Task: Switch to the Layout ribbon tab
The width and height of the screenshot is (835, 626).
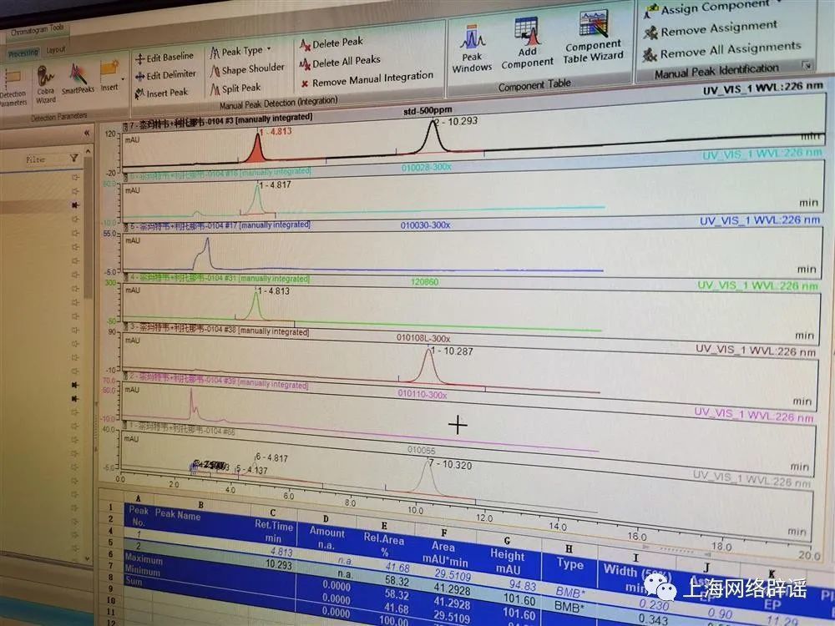Action: (x=55, y=50)
